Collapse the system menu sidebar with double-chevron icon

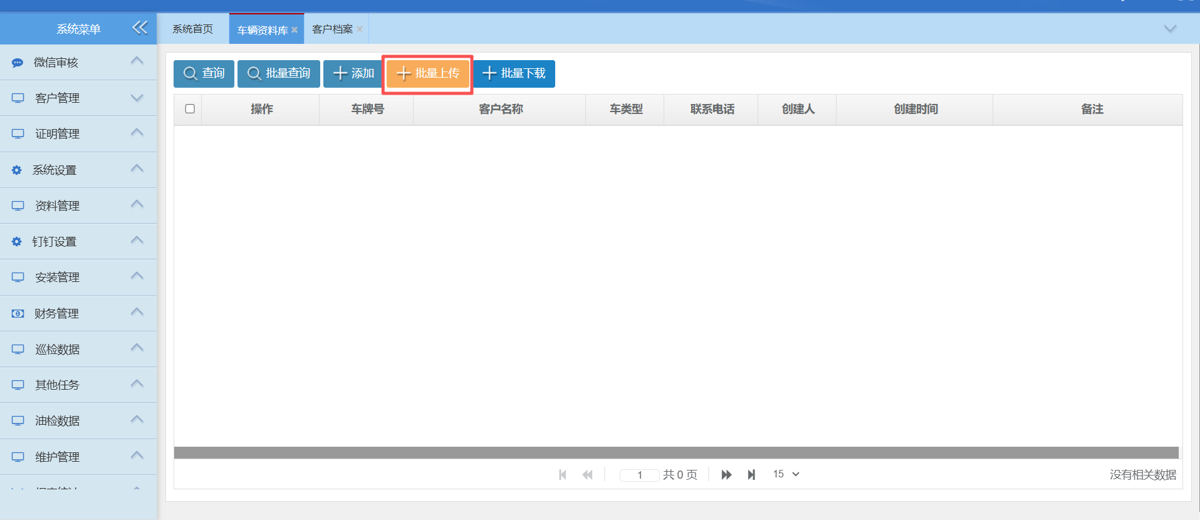(x=140, y=28)
